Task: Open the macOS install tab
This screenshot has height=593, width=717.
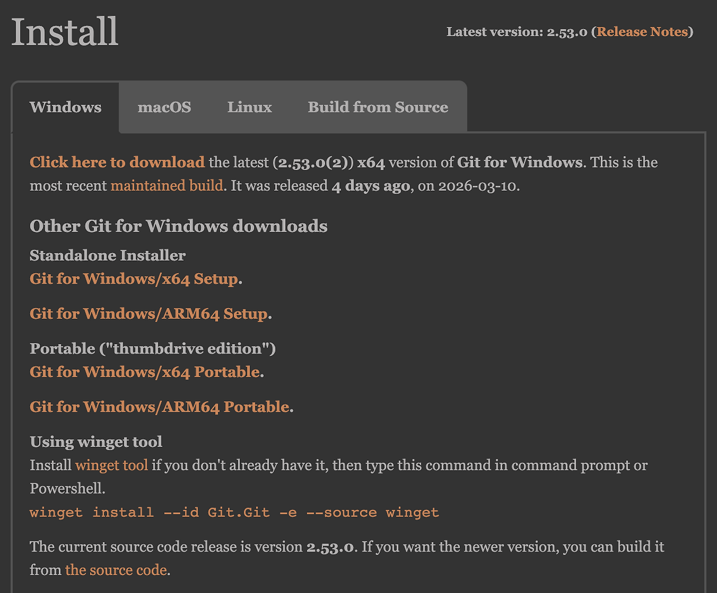Action: tap(164, 107)
